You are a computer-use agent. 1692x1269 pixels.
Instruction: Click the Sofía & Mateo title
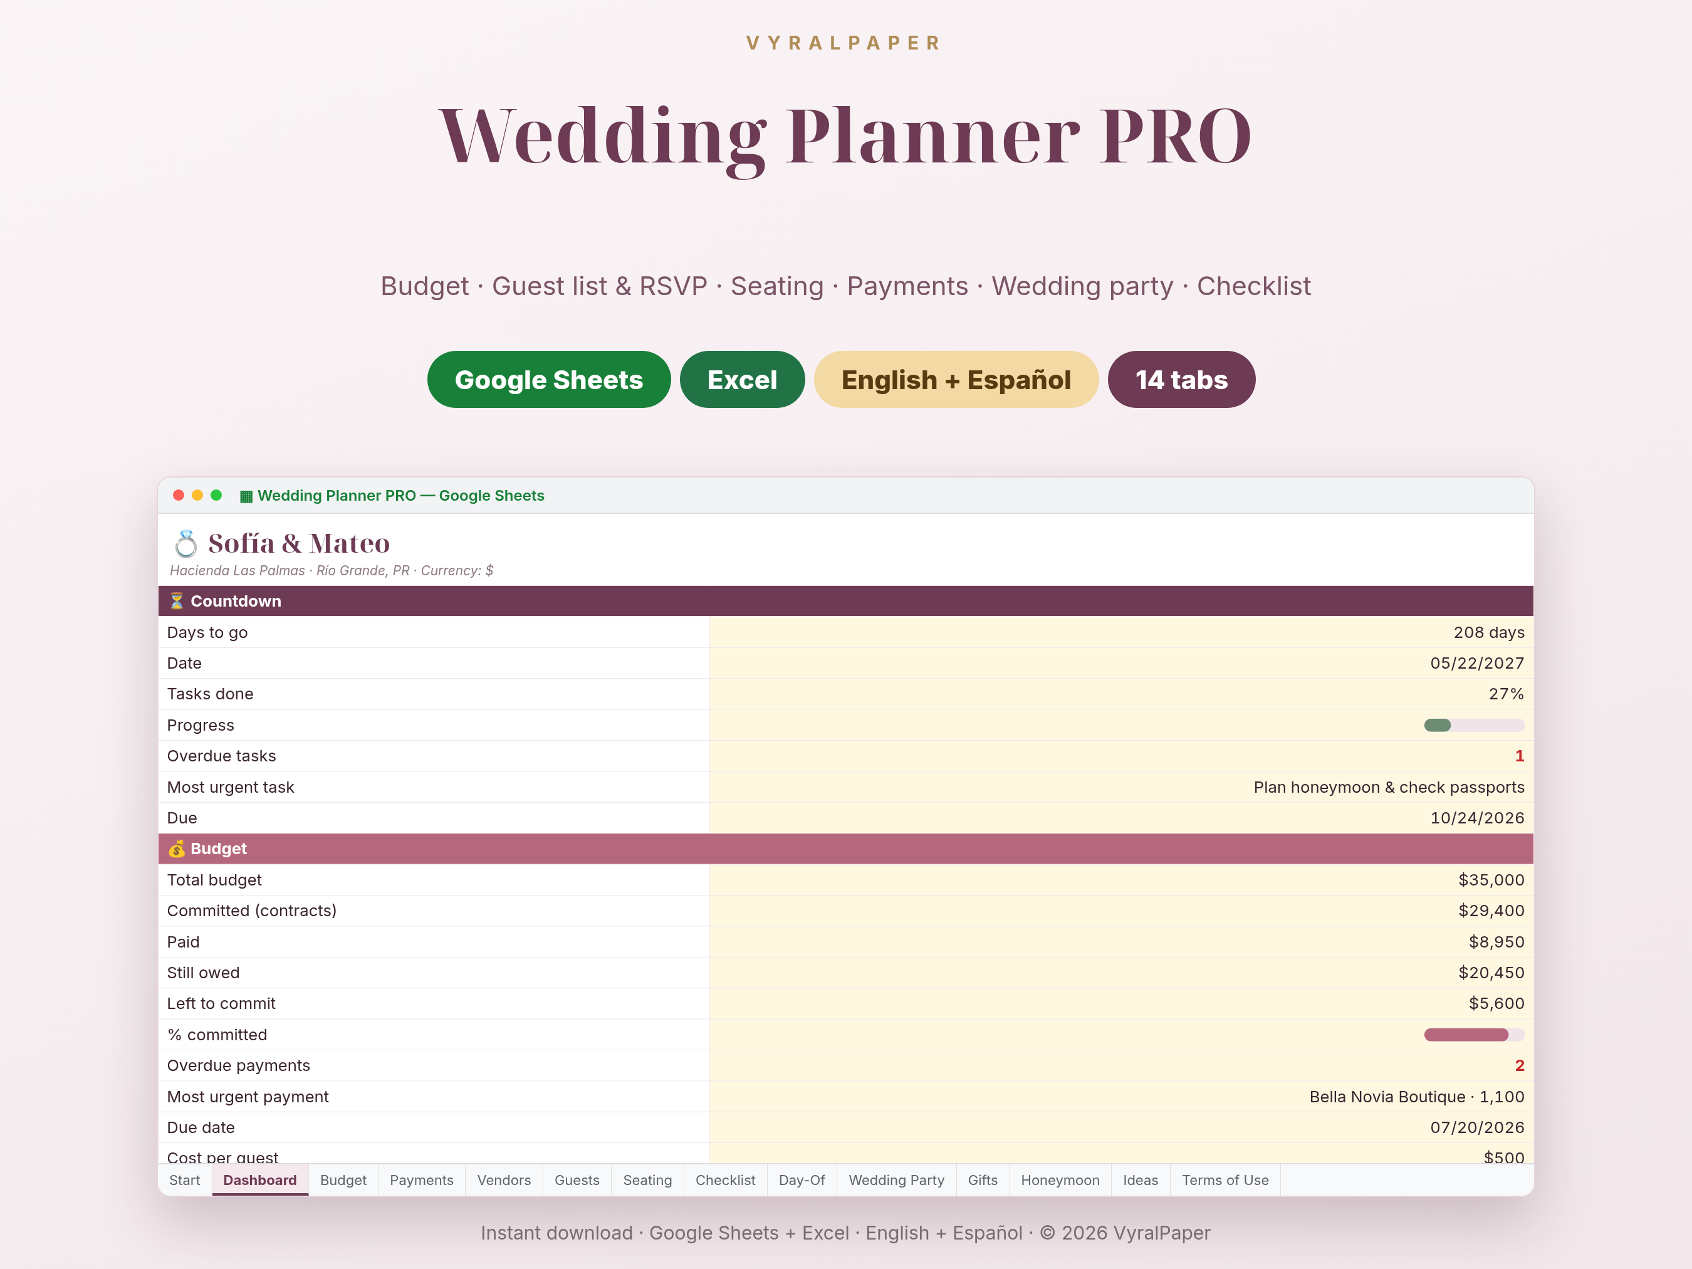click(x=299, y=544)
